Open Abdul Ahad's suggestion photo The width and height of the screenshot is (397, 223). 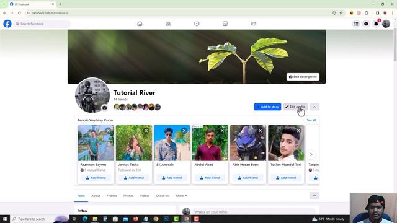210,143
